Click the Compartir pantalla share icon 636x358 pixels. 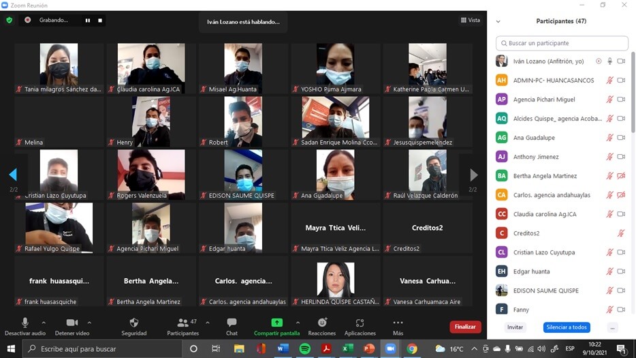coord(276,323)
